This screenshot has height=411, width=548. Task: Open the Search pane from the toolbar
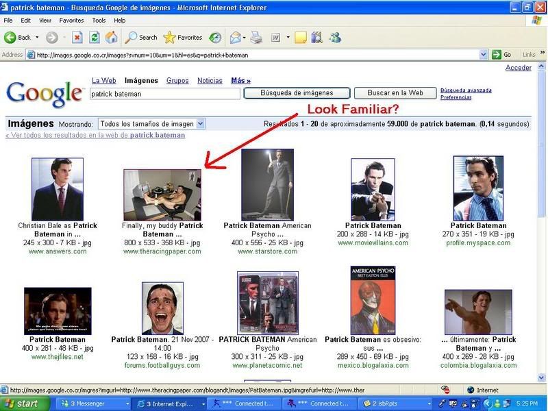141,38
